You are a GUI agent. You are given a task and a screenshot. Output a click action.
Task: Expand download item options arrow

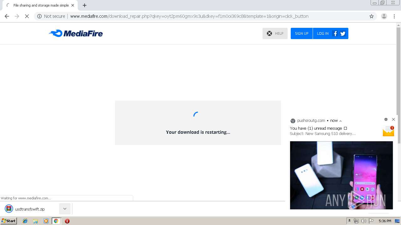pos(65,209)
